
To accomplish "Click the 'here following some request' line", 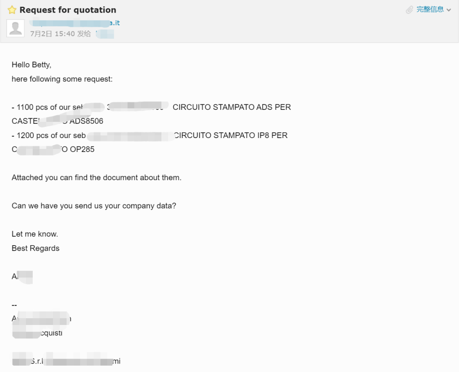I will click(62, 79).
